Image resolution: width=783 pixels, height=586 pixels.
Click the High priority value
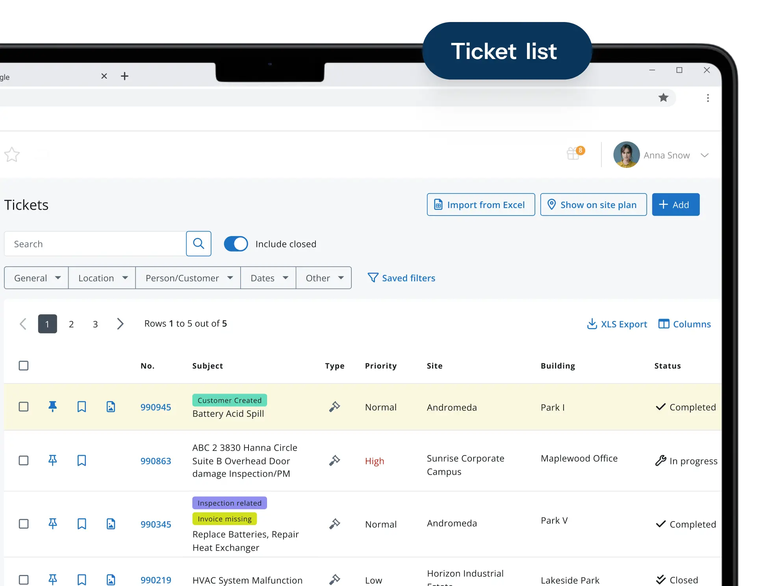[375, 461]
